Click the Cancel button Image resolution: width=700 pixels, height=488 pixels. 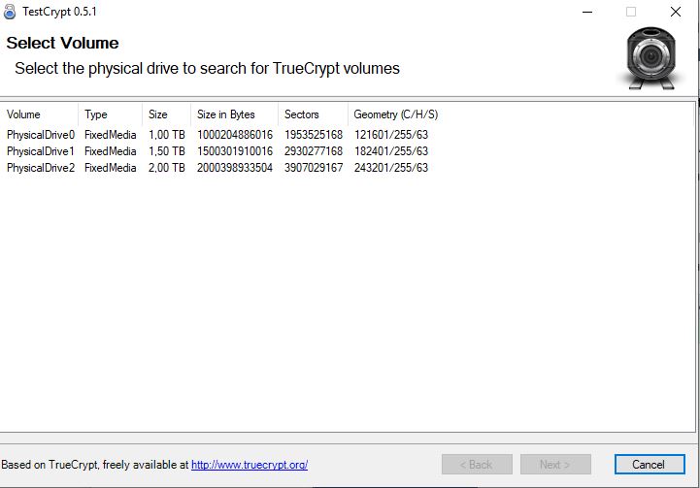[x=650, y=465]
